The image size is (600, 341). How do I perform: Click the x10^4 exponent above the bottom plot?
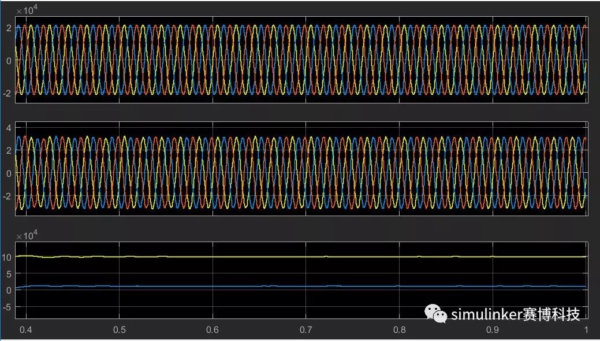[27, 235]
